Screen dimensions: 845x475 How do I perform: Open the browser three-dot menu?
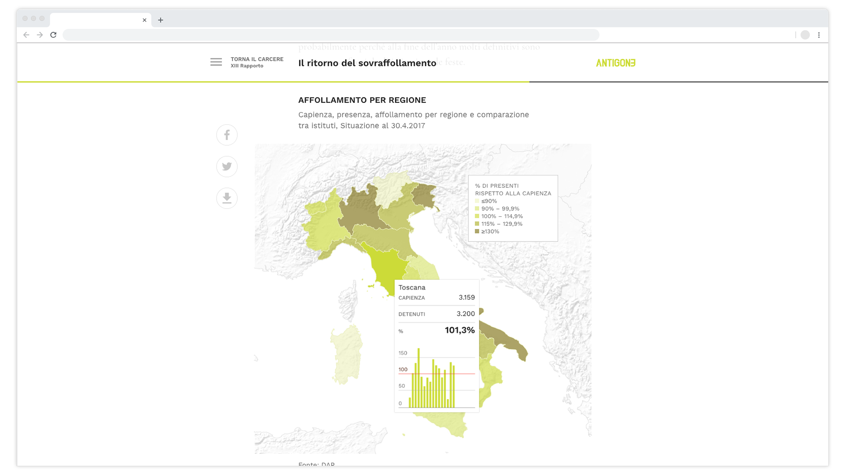pyautogui.click(x=819, y=35)
